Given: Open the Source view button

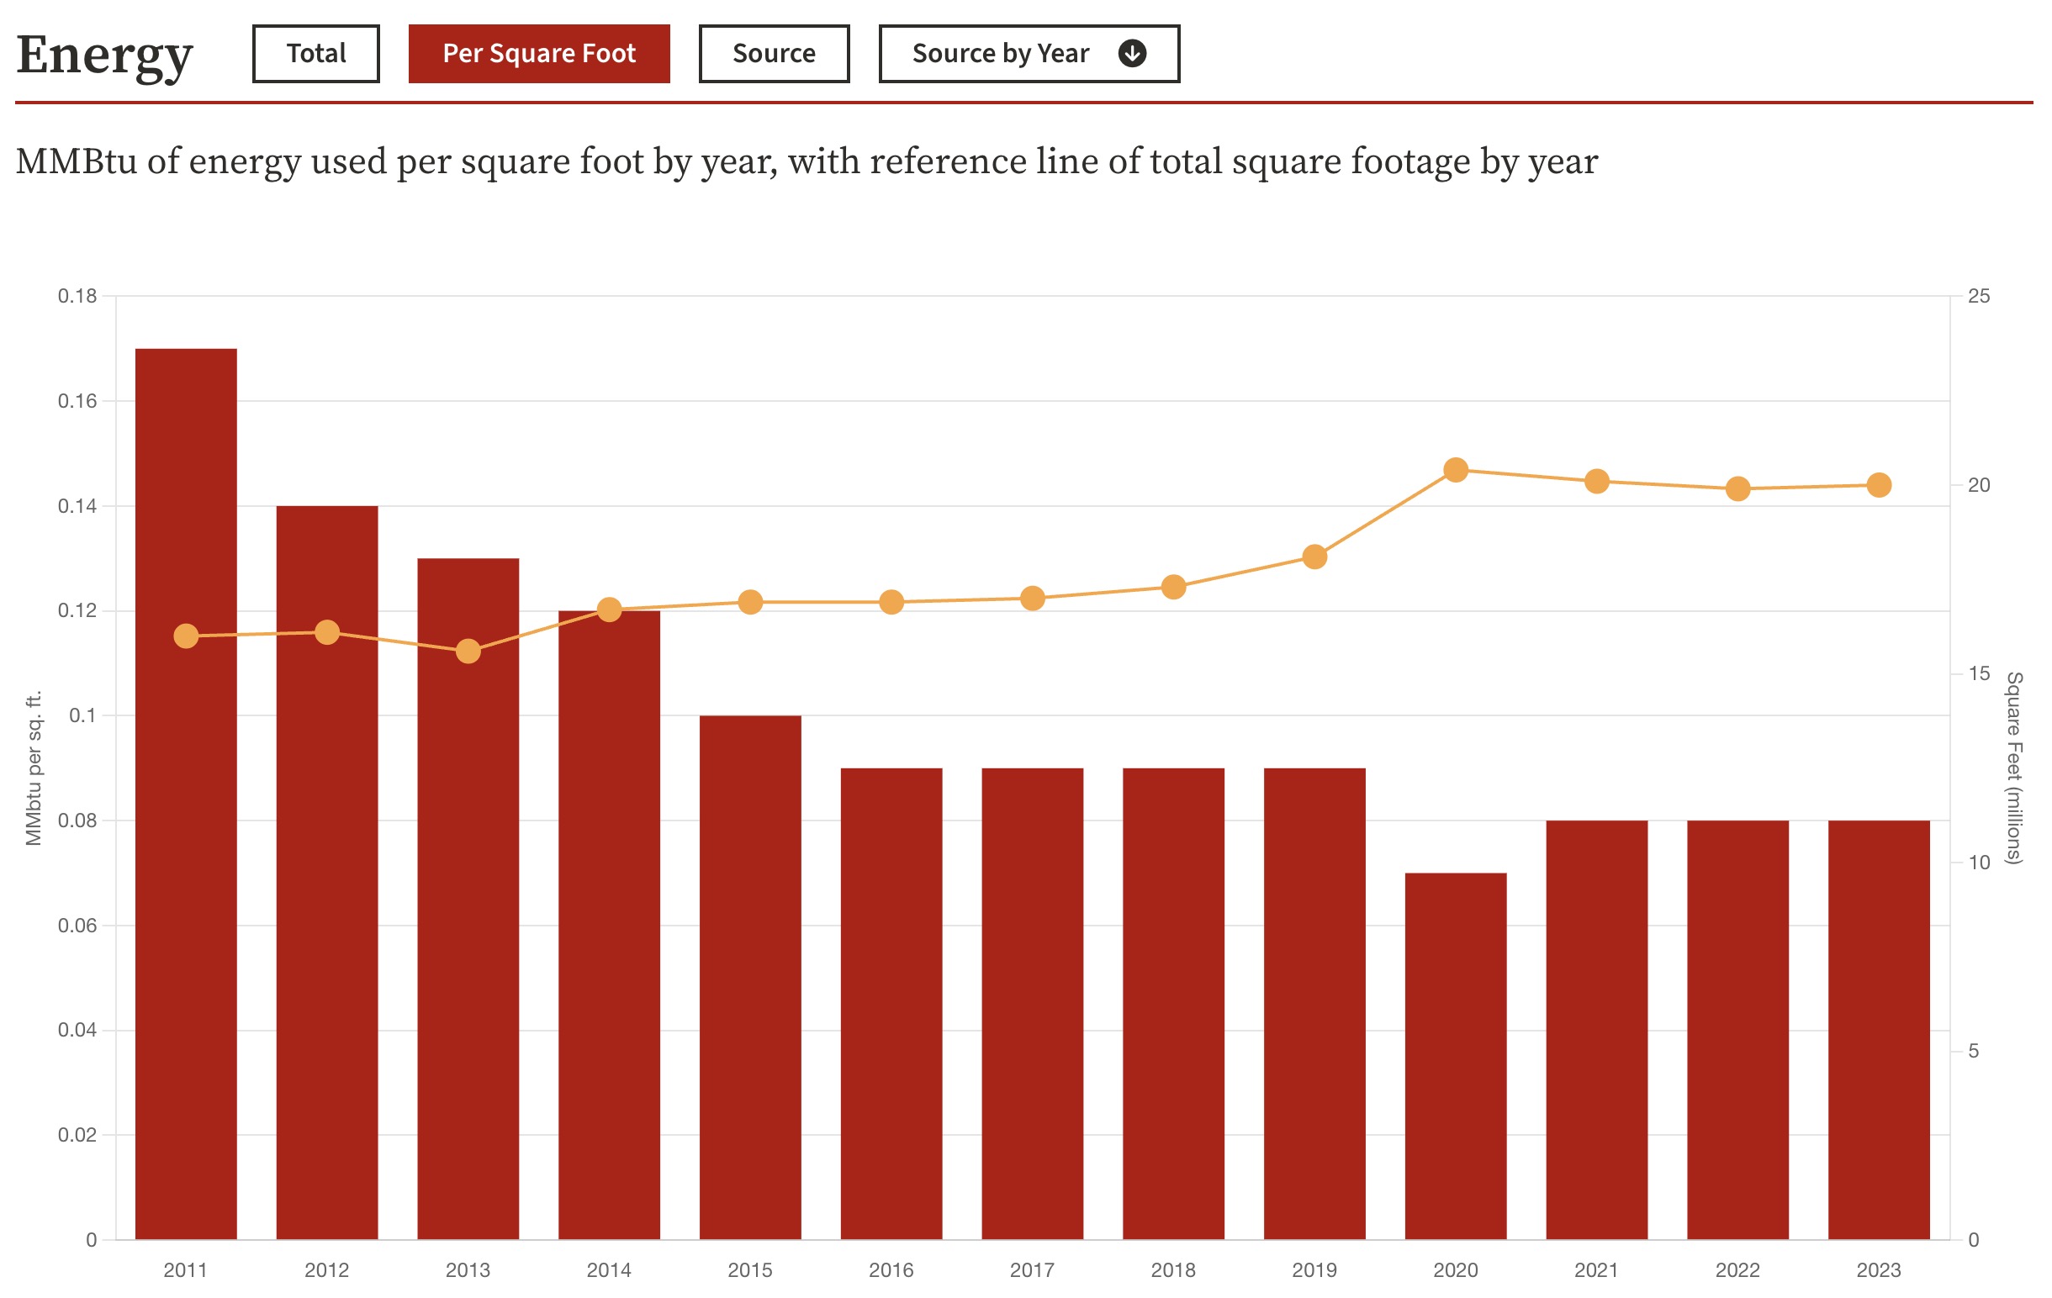Looking at the screenshot, I should pos(773,54).
